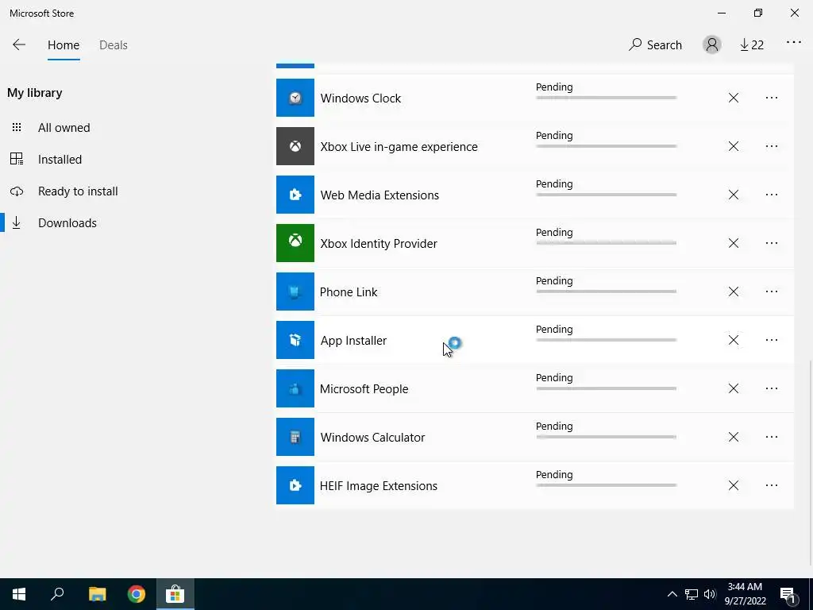Open the network status tray icon
Screen dimensions: 813x610
(692, 594)
